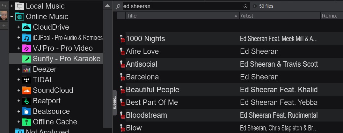Clear the search field with the X icon
Image resolution: width=343 pixels, height=133 pixels.
point(245,6)
